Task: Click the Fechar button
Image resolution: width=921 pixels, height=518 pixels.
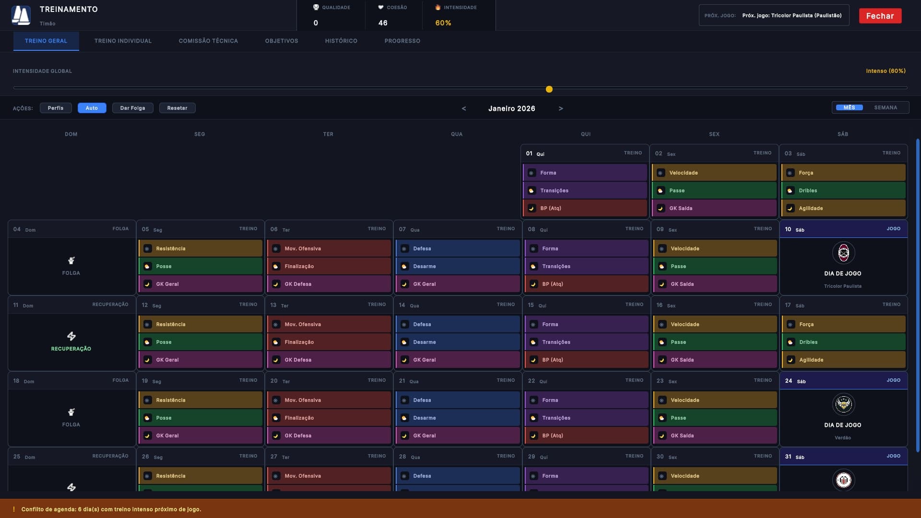Action: coord(880,16)
